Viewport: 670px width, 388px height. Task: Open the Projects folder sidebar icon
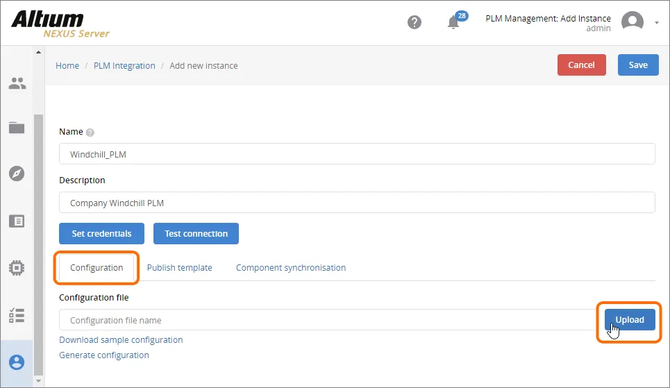coord(17,127)
